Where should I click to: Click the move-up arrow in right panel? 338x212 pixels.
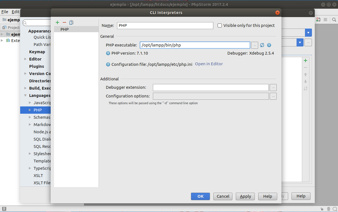[x=306, y=74]
